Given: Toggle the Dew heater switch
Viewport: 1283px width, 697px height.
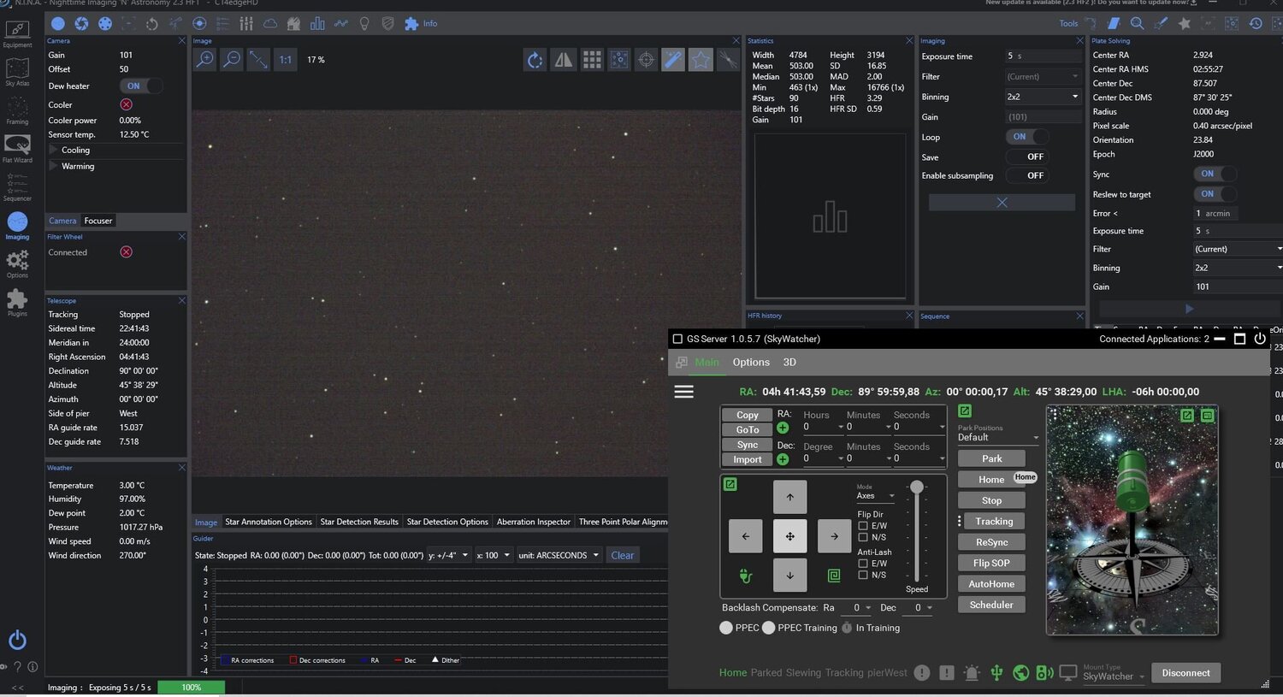Looking at the screenshot, I should [x=141, y=86].
